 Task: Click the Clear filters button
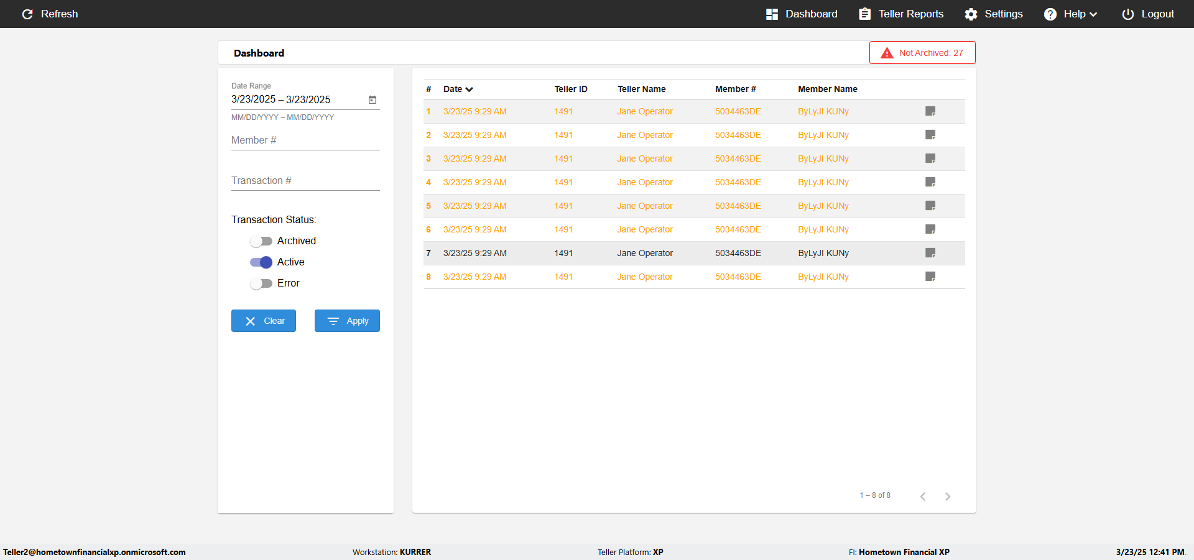[264, 321]
